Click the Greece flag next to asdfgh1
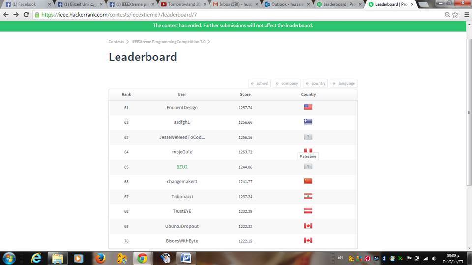This screenshot has height=265, width=472. [308, 122]
